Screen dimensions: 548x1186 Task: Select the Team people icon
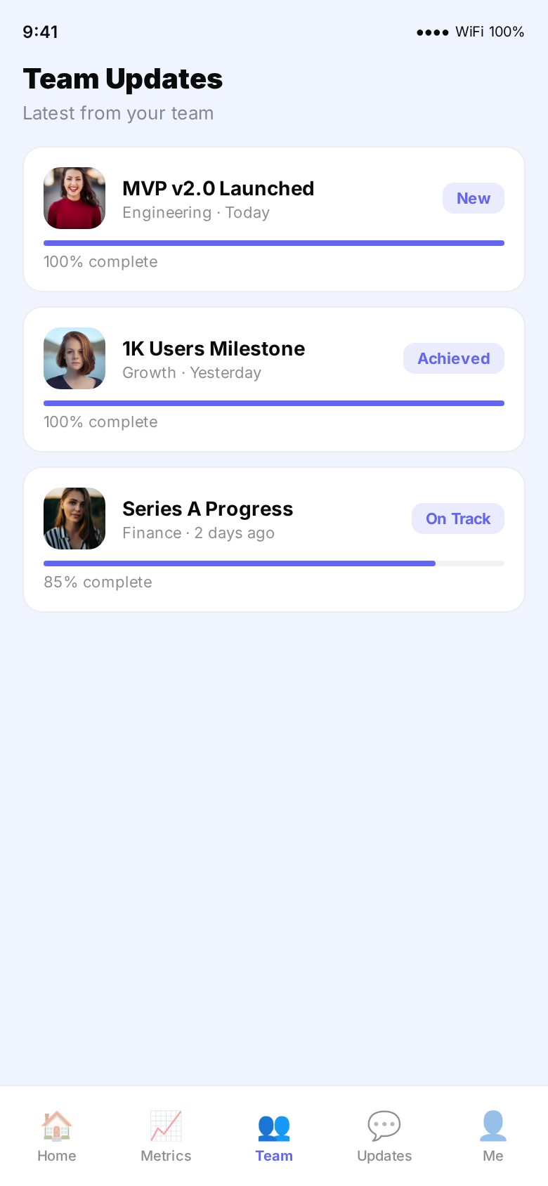click(x=274, y=1127)
